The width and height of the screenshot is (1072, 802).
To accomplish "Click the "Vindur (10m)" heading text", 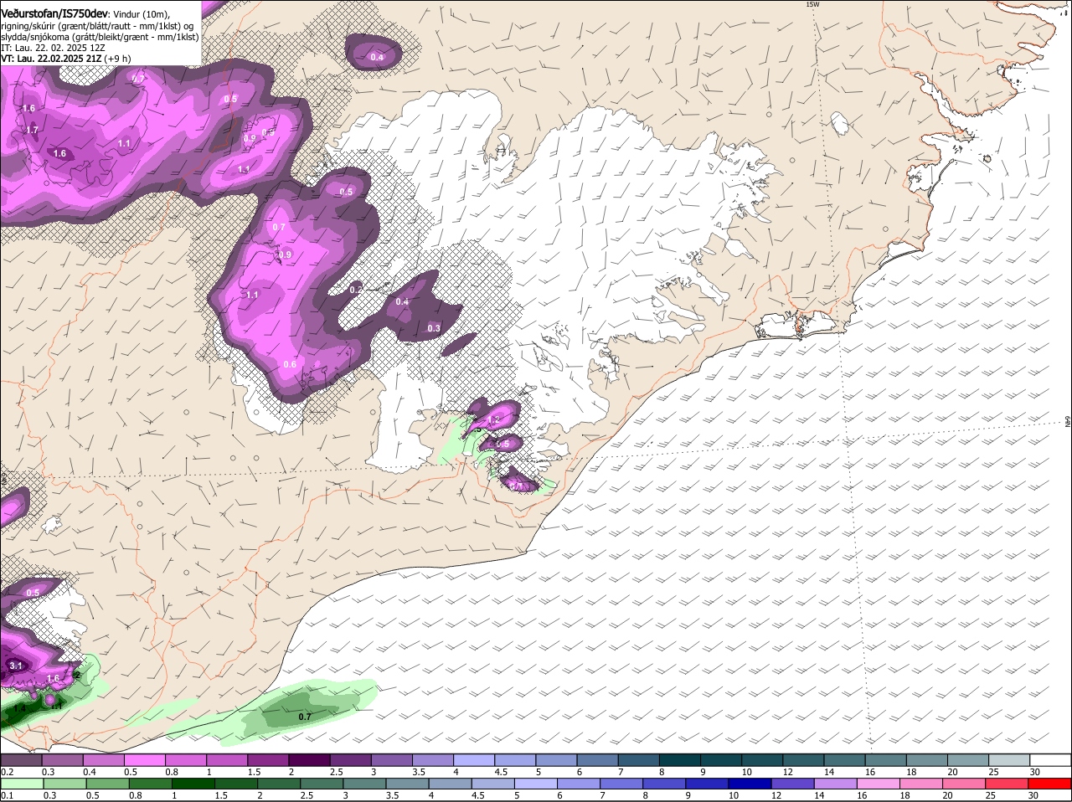I will pyautogui.click(x=142, y=14).
